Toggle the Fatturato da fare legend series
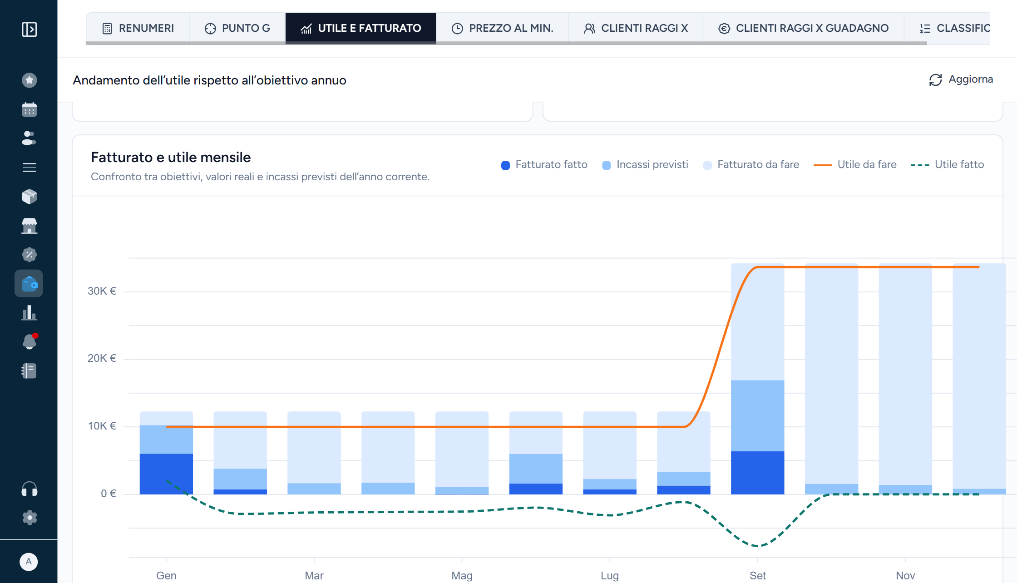 [751, 165]
